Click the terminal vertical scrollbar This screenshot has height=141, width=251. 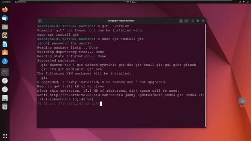tap(206, 75)
